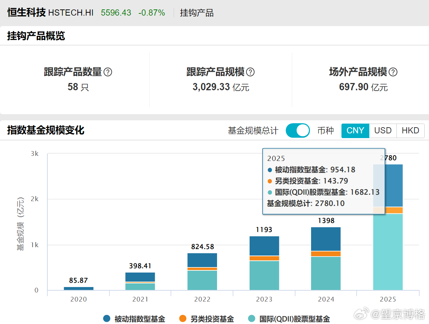Select the CNY currency tab
This screenshot has width=429, height=324.
pos(355,130)
